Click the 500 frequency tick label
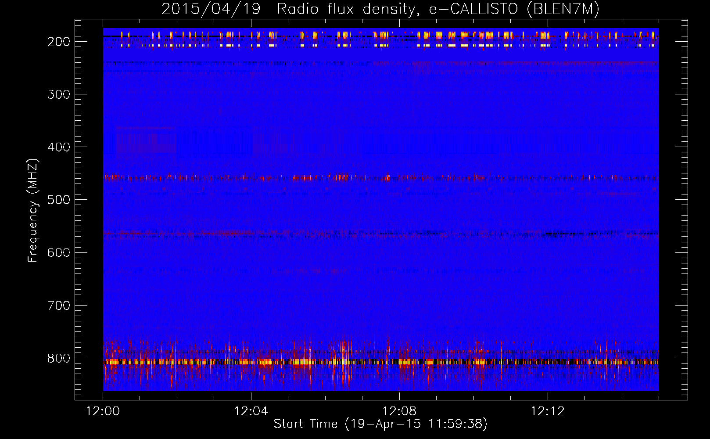 pyautogui.click(x=59, y=200)
